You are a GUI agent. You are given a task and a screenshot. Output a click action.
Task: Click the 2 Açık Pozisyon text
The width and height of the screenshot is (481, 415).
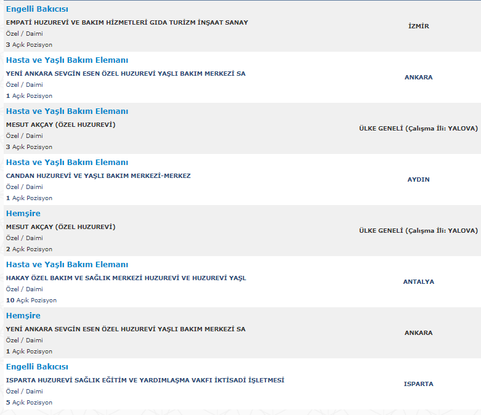29,249
